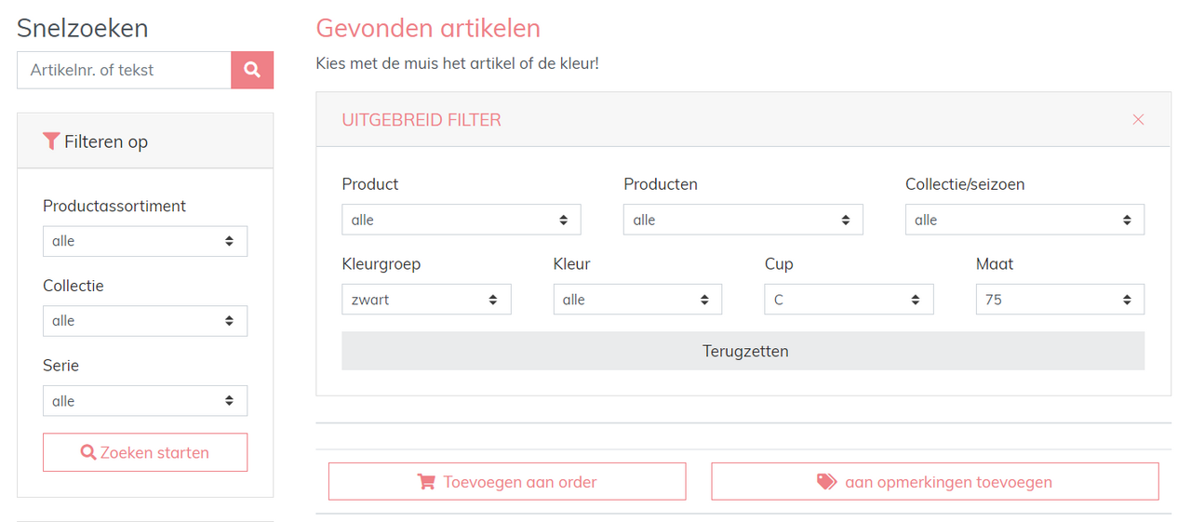The image size is (1191, 522).
Task: Change the Kleurgroep dropdown set to zwart
Action: click(x=426, y=300)
